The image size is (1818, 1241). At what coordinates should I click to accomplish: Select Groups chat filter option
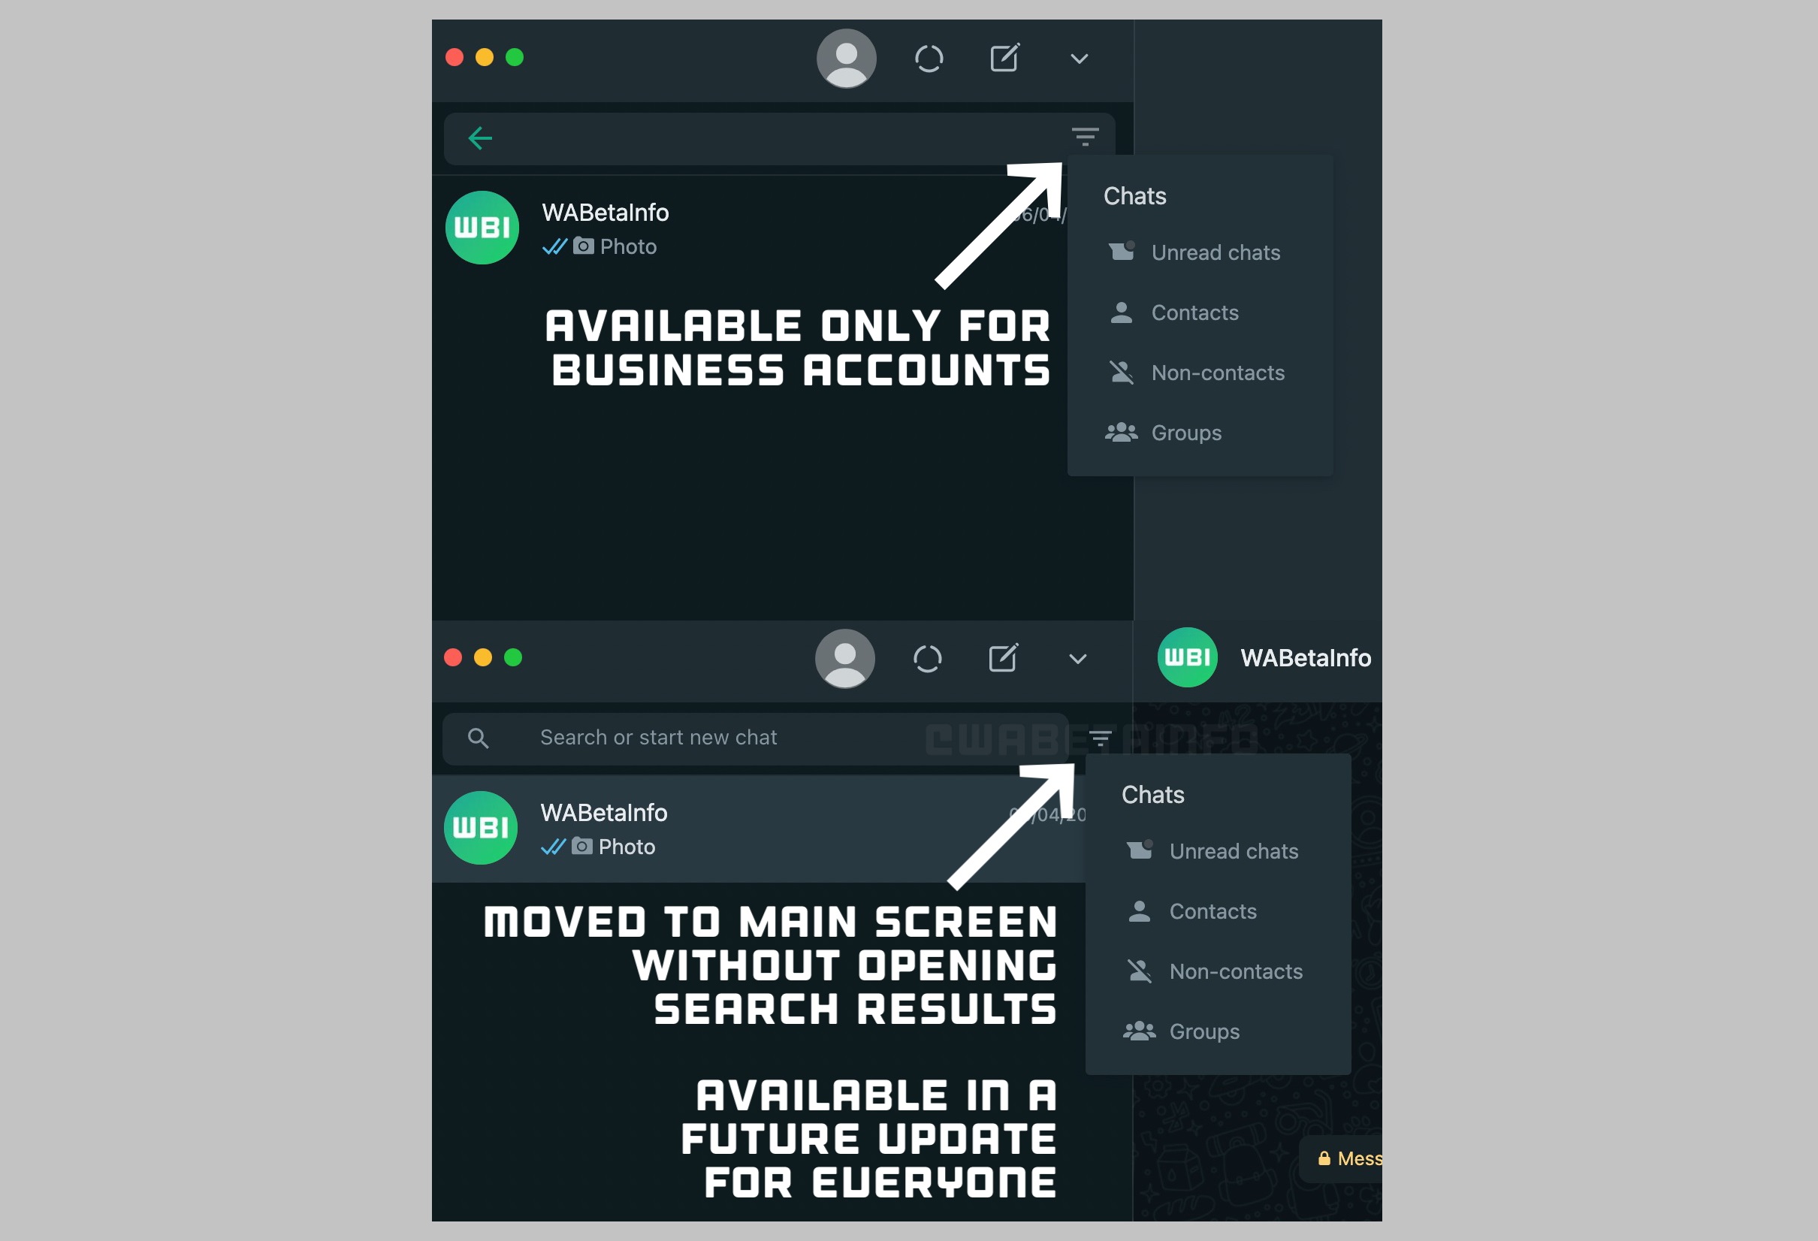tap(1184, 431)
